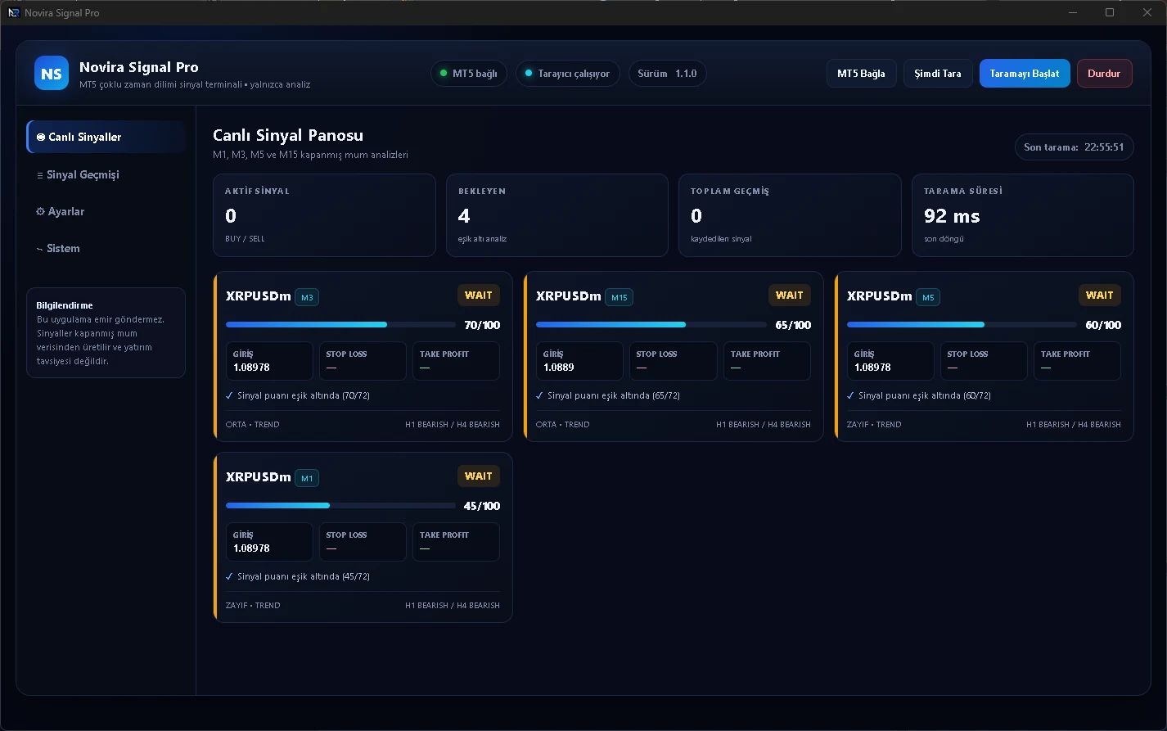Click the Tarayıcı çalışıyor status pill

(x=568, y=74)
